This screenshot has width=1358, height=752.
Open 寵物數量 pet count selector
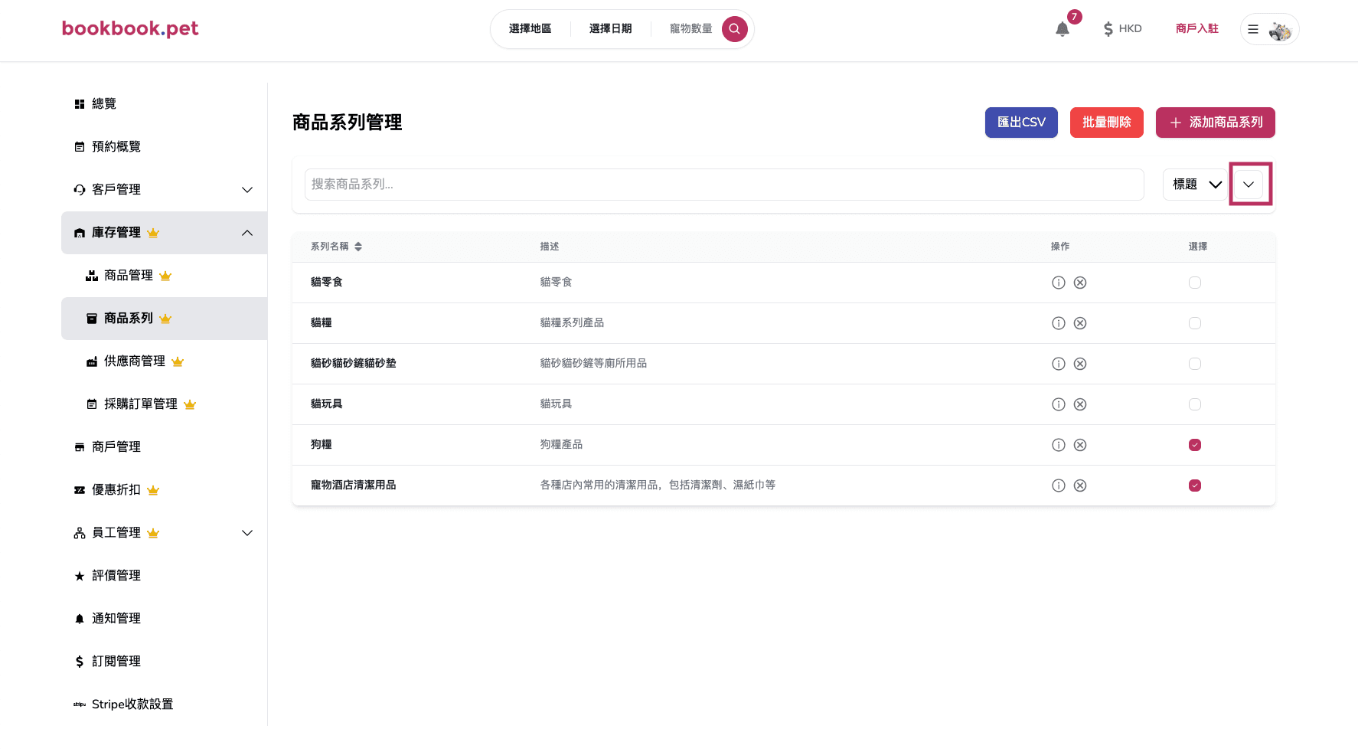(690, 28)
